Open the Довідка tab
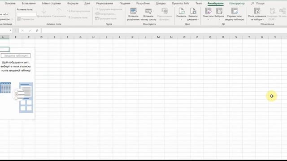This screenshot has width=287, height=161. coord(161,3)
